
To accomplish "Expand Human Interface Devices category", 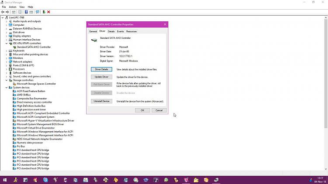I will pos(7,40).
